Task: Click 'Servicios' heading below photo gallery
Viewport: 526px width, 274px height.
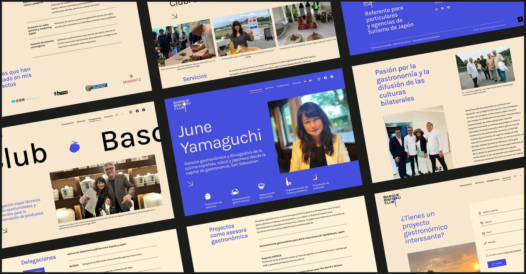Action: [x=195, y=77]
